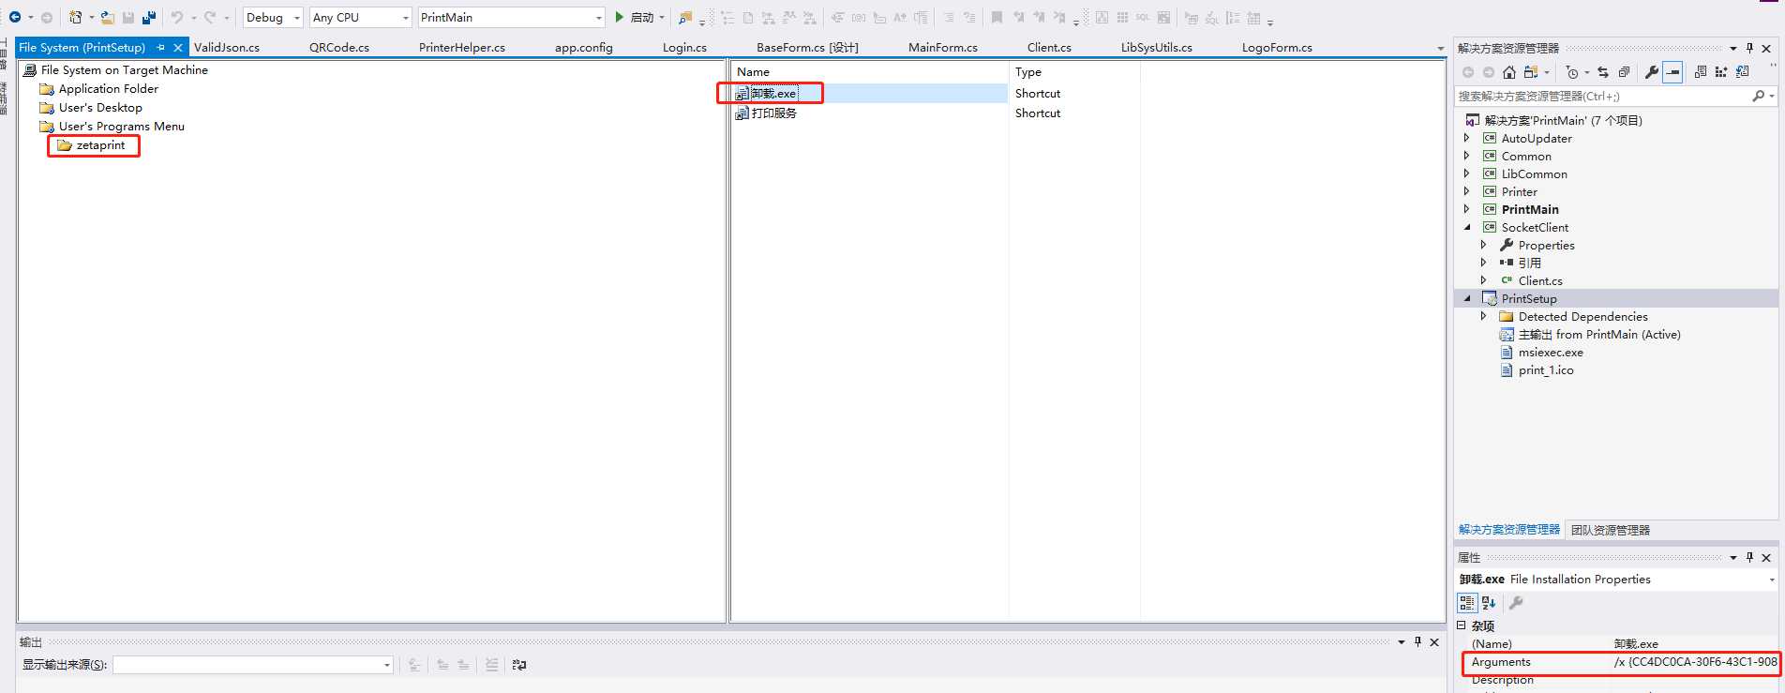Click Solution Explorer Home icon
The image size is (1785, 693).
1508,72
